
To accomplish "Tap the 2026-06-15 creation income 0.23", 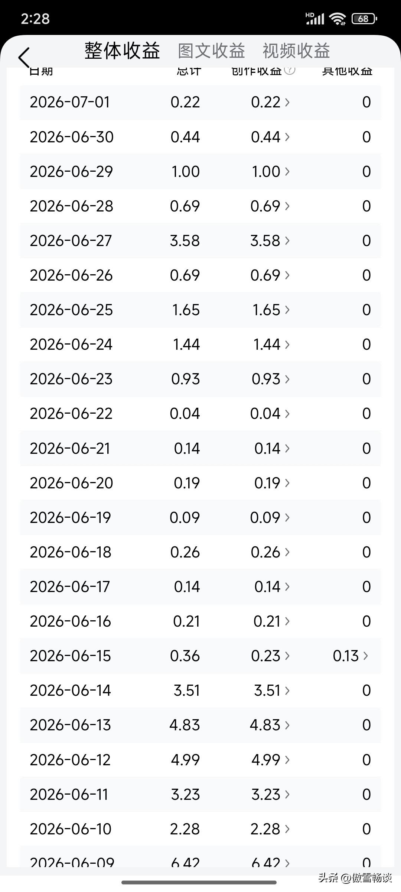I will tap(265, 656).
